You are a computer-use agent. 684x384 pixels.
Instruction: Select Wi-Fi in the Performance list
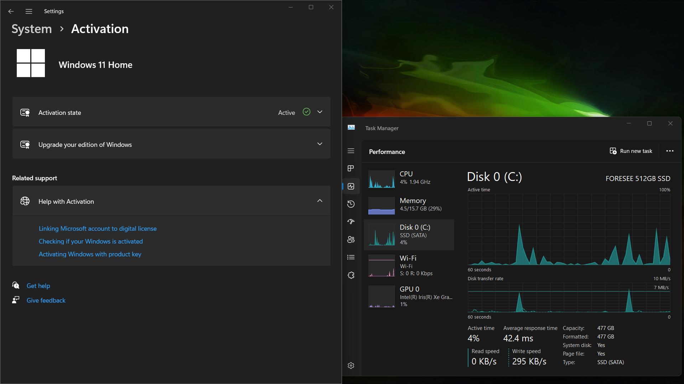coord(409,266)
